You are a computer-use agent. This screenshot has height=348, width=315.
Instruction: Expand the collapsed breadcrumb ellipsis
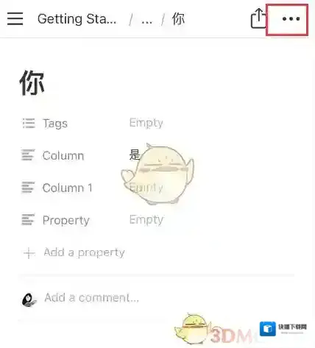(x=146, y=20)
